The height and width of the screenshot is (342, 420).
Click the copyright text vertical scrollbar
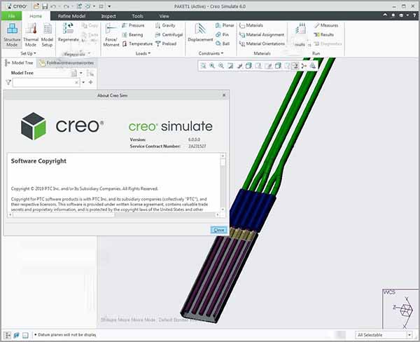click(x=223, y=182)
